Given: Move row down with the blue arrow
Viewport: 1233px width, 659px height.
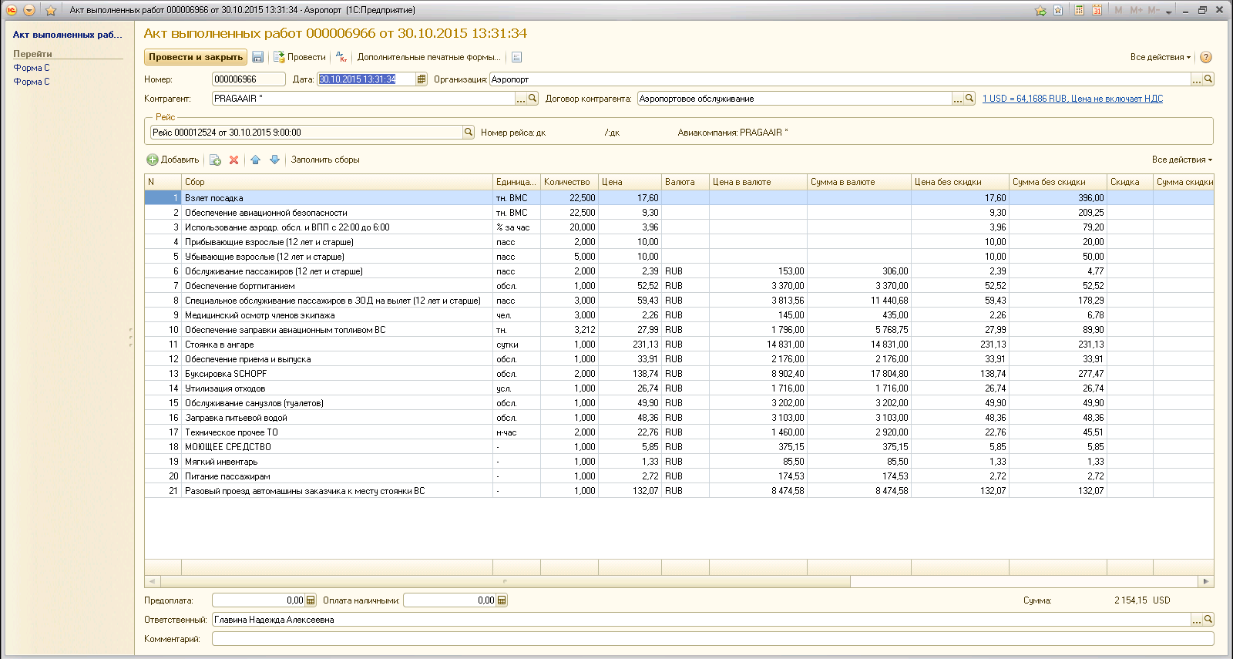Looking at the screenshot, I should pyautogui.click(x=274, y=160).
